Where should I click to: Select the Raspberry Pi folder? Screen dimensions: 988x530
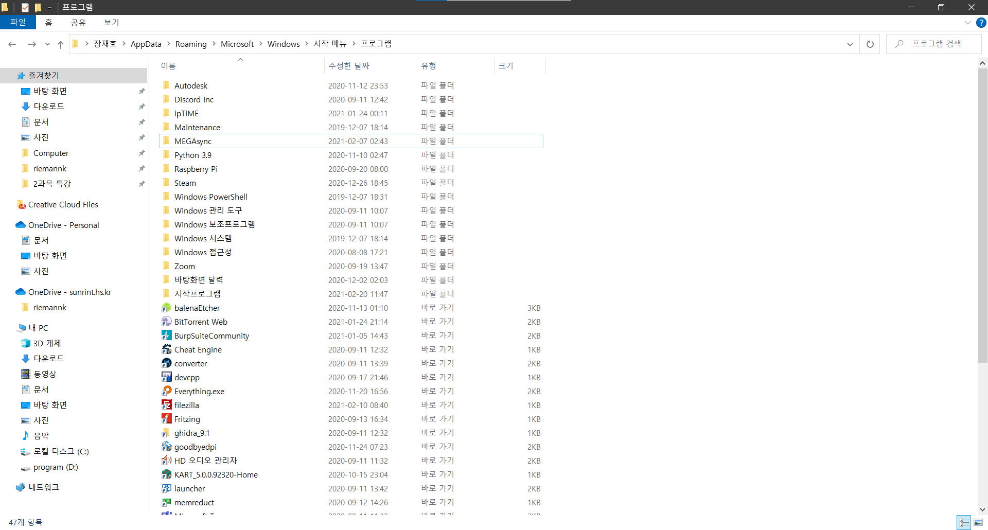pos(196,169)
